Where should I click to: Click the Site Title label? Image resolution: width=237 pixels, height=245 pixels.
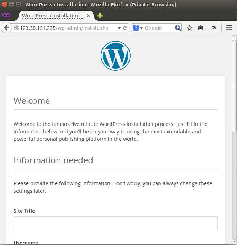24,211
